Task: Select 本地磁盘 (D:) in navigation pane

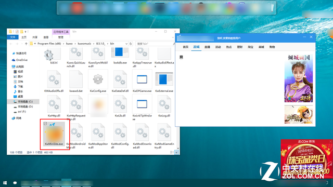Action: pos(23,106)
